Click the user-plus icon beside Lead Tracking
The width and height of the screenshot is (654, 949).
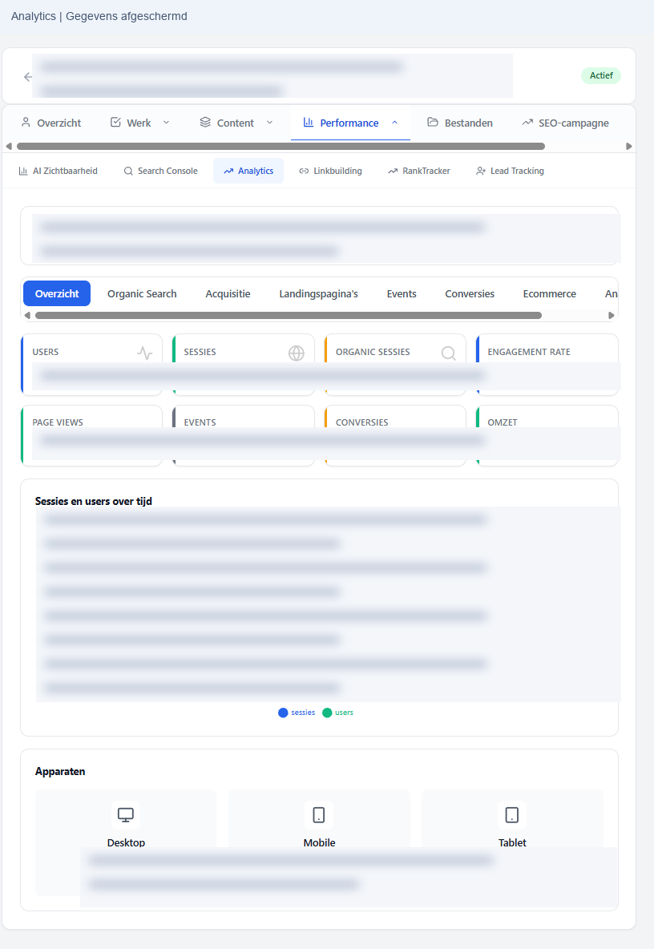(x=481, y=172)
